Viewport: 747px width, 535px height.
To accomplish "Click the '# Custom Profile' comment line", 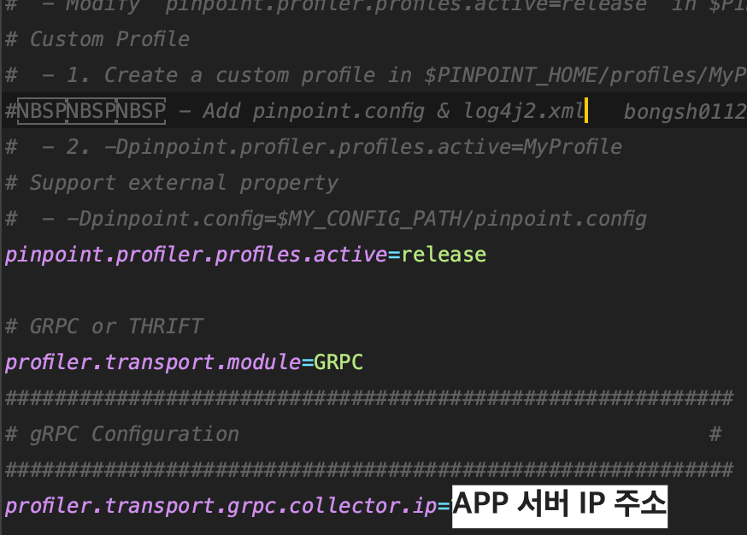I will 97,39.
